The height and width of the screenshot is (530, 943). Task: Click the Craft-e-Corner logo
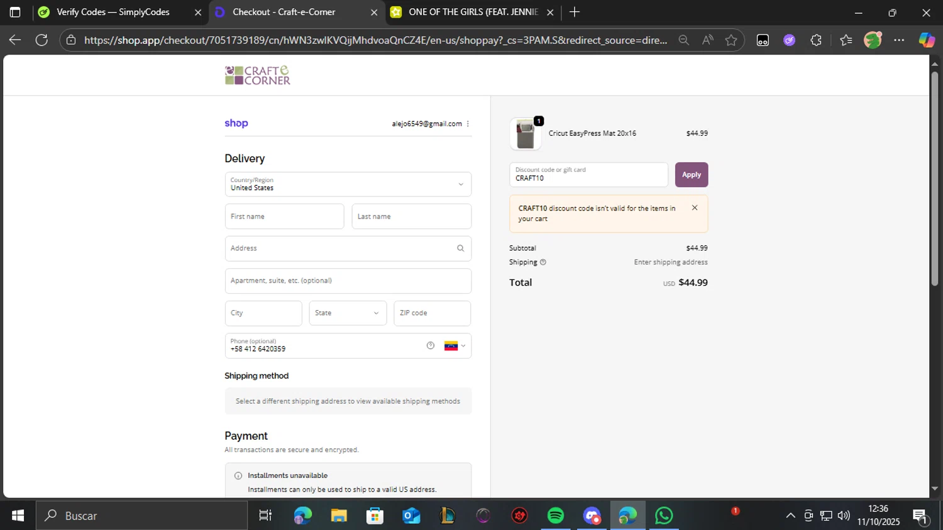258,75
